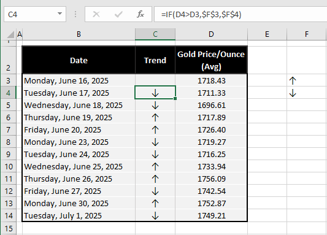
Task: Click the price cell 1711.33
Action: (211, 93)
